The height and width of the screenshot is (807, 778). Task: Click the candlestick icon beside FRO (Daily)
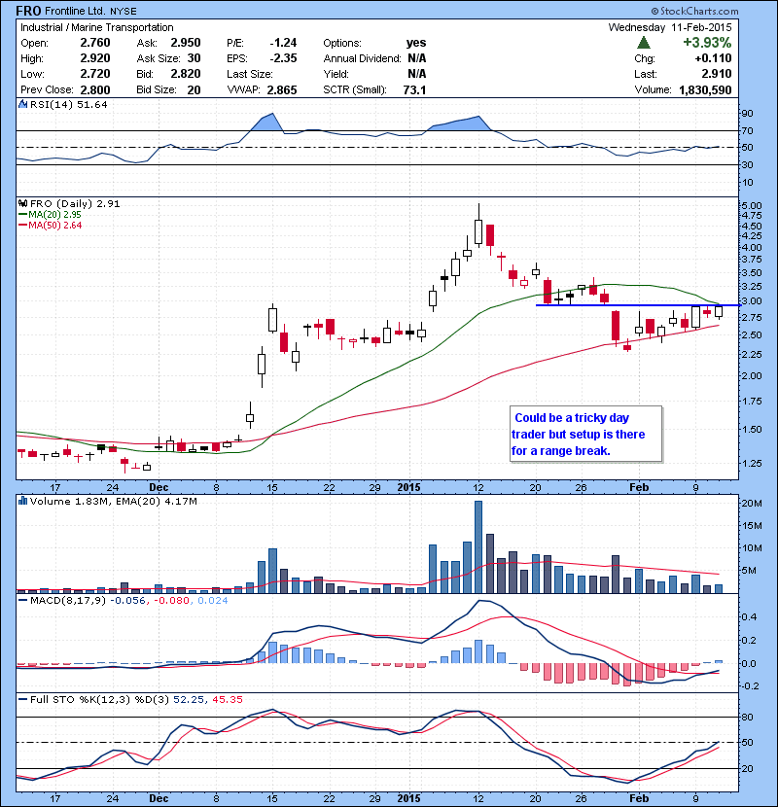pos(22,204)
